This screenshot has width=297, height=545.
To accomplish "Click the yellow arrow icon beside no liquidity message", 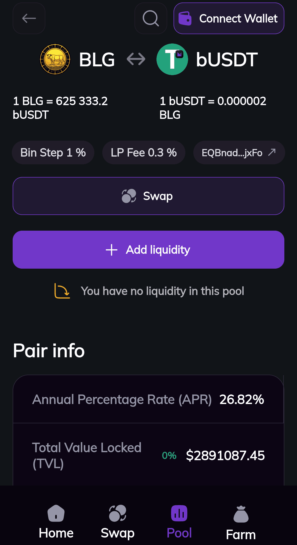I will (x=62, y=291).
